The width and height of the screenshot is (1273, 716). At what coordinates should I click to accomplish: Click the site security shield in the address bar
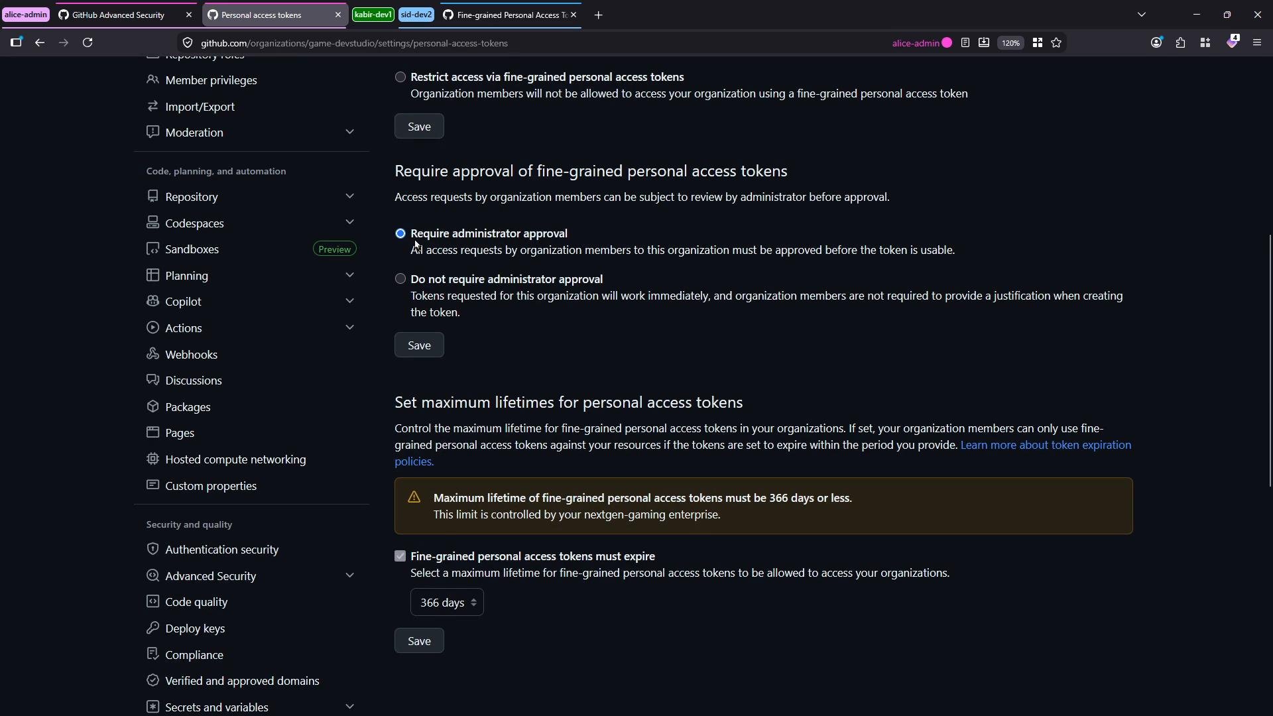[188, 43]
